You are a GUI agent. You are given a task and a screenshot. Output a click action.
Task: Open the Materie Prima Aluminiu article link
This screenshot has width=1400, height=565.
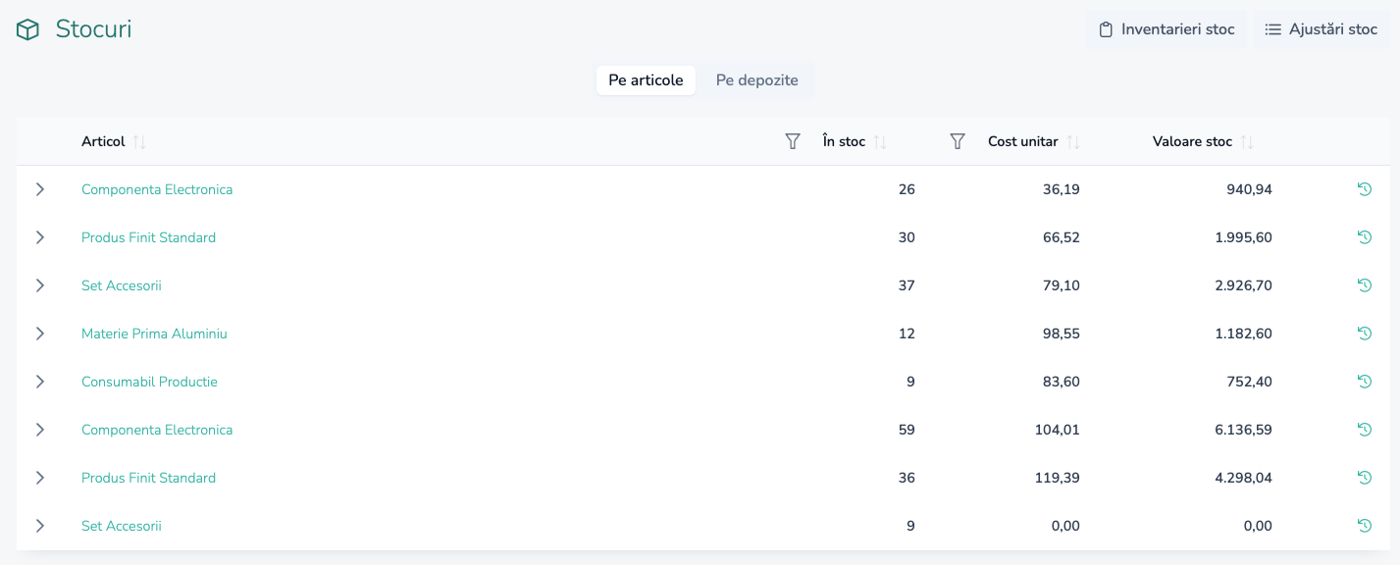[x=154, y=334]
